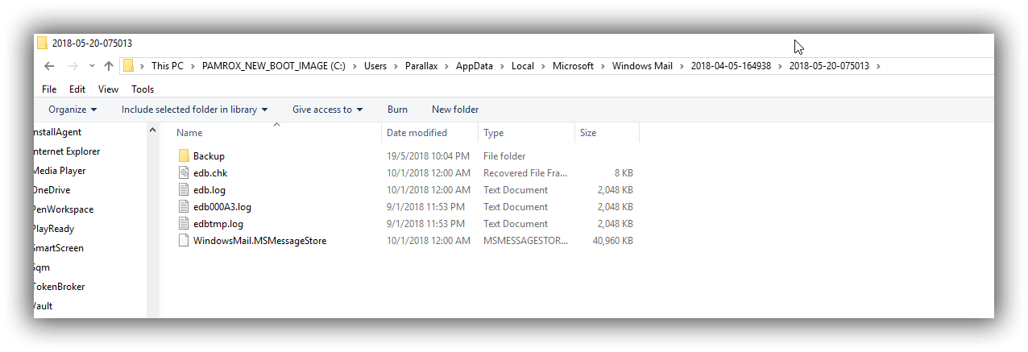This screenshot has width=1028, height=352.
Task: Click the Burn button
Action: pyautogui.click(x=397, y=110)
